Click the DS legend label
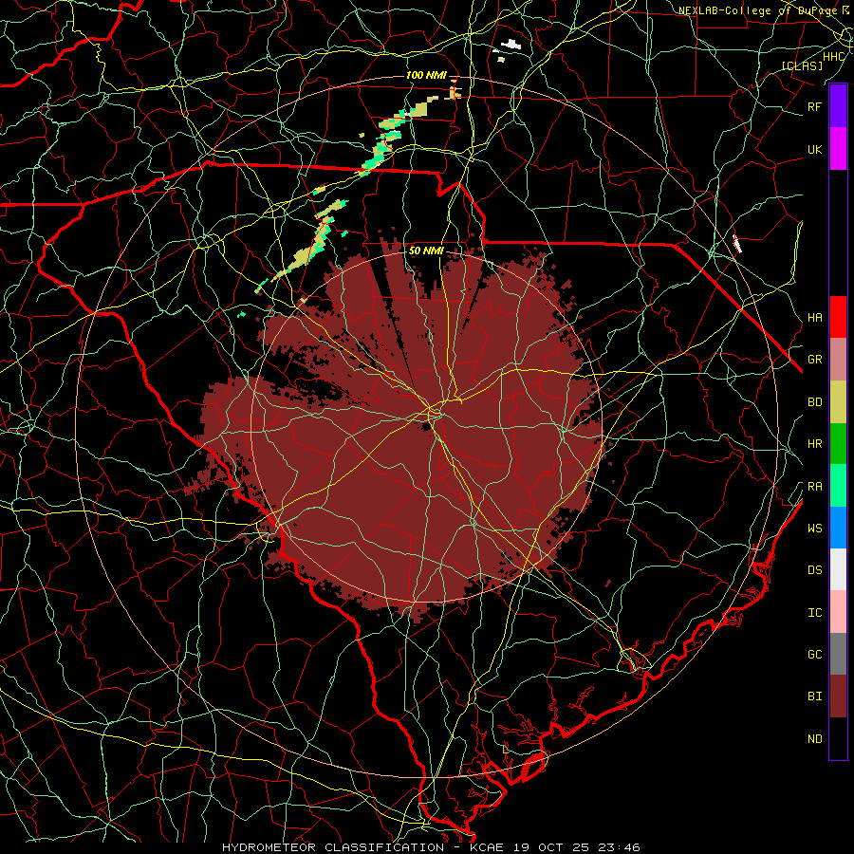Image resolution: width=854 pixels, height=854 pixels. point(815,570)
